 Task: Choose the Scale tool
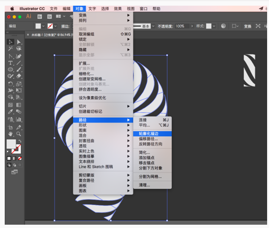point(19,84)
